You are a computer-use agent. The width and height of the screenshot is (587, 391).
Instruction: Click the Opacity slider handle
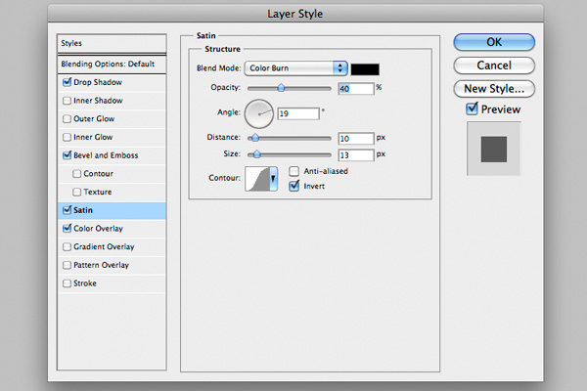(x=281, y=88)
